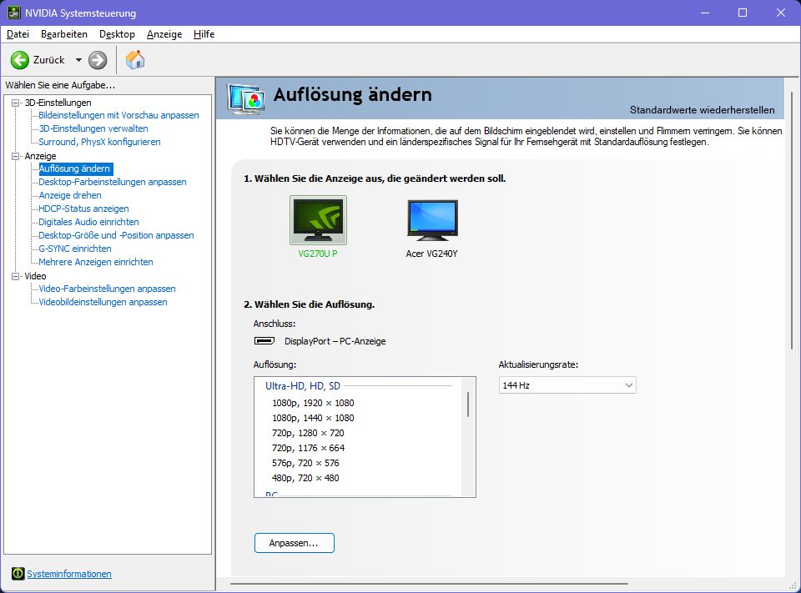Click Standardwerte wiederherstellen link

point(702,110)
